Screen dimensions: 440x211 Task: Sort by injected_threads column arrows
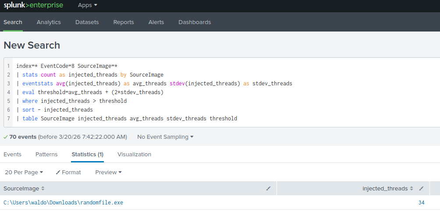click(412, 189)
